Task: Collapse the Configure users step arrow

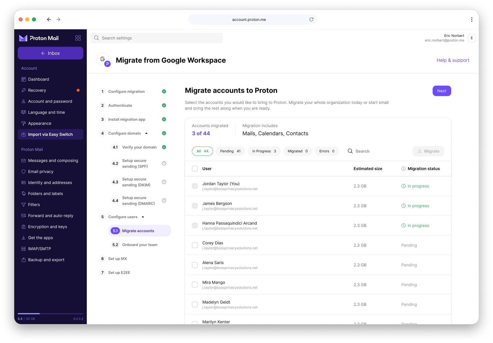Action: [143, 217]
